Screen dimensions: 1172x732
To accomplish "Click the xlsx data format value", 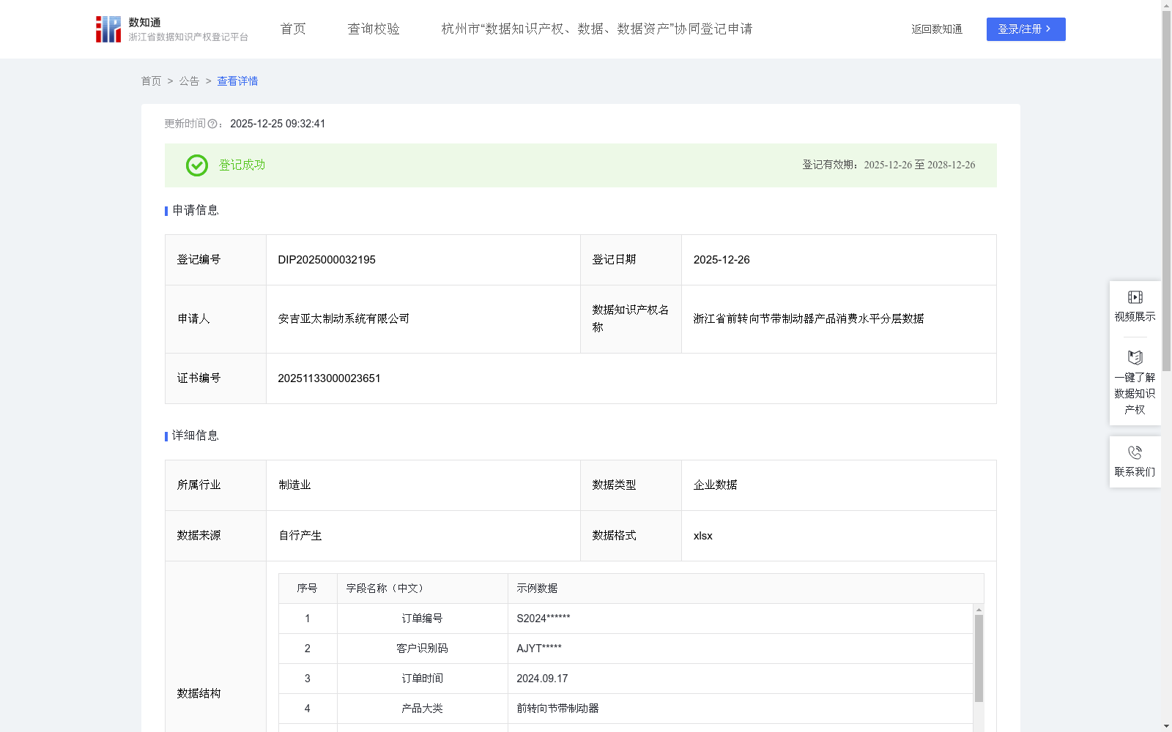I will (703, 536).
